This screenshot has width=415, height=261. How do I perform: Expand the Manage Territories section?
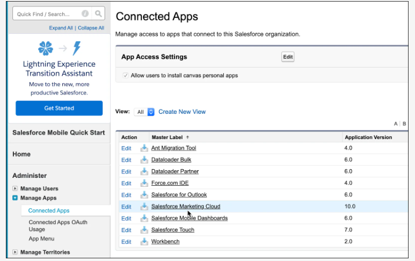coord(15,252)
